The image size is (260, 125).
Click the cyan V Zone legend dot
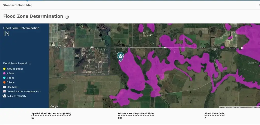4,78
